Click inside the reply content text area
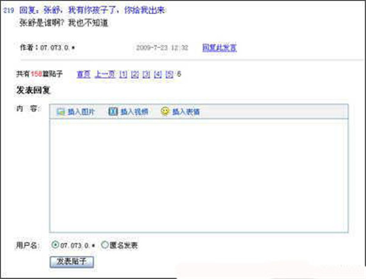 (x=198, y=176)
